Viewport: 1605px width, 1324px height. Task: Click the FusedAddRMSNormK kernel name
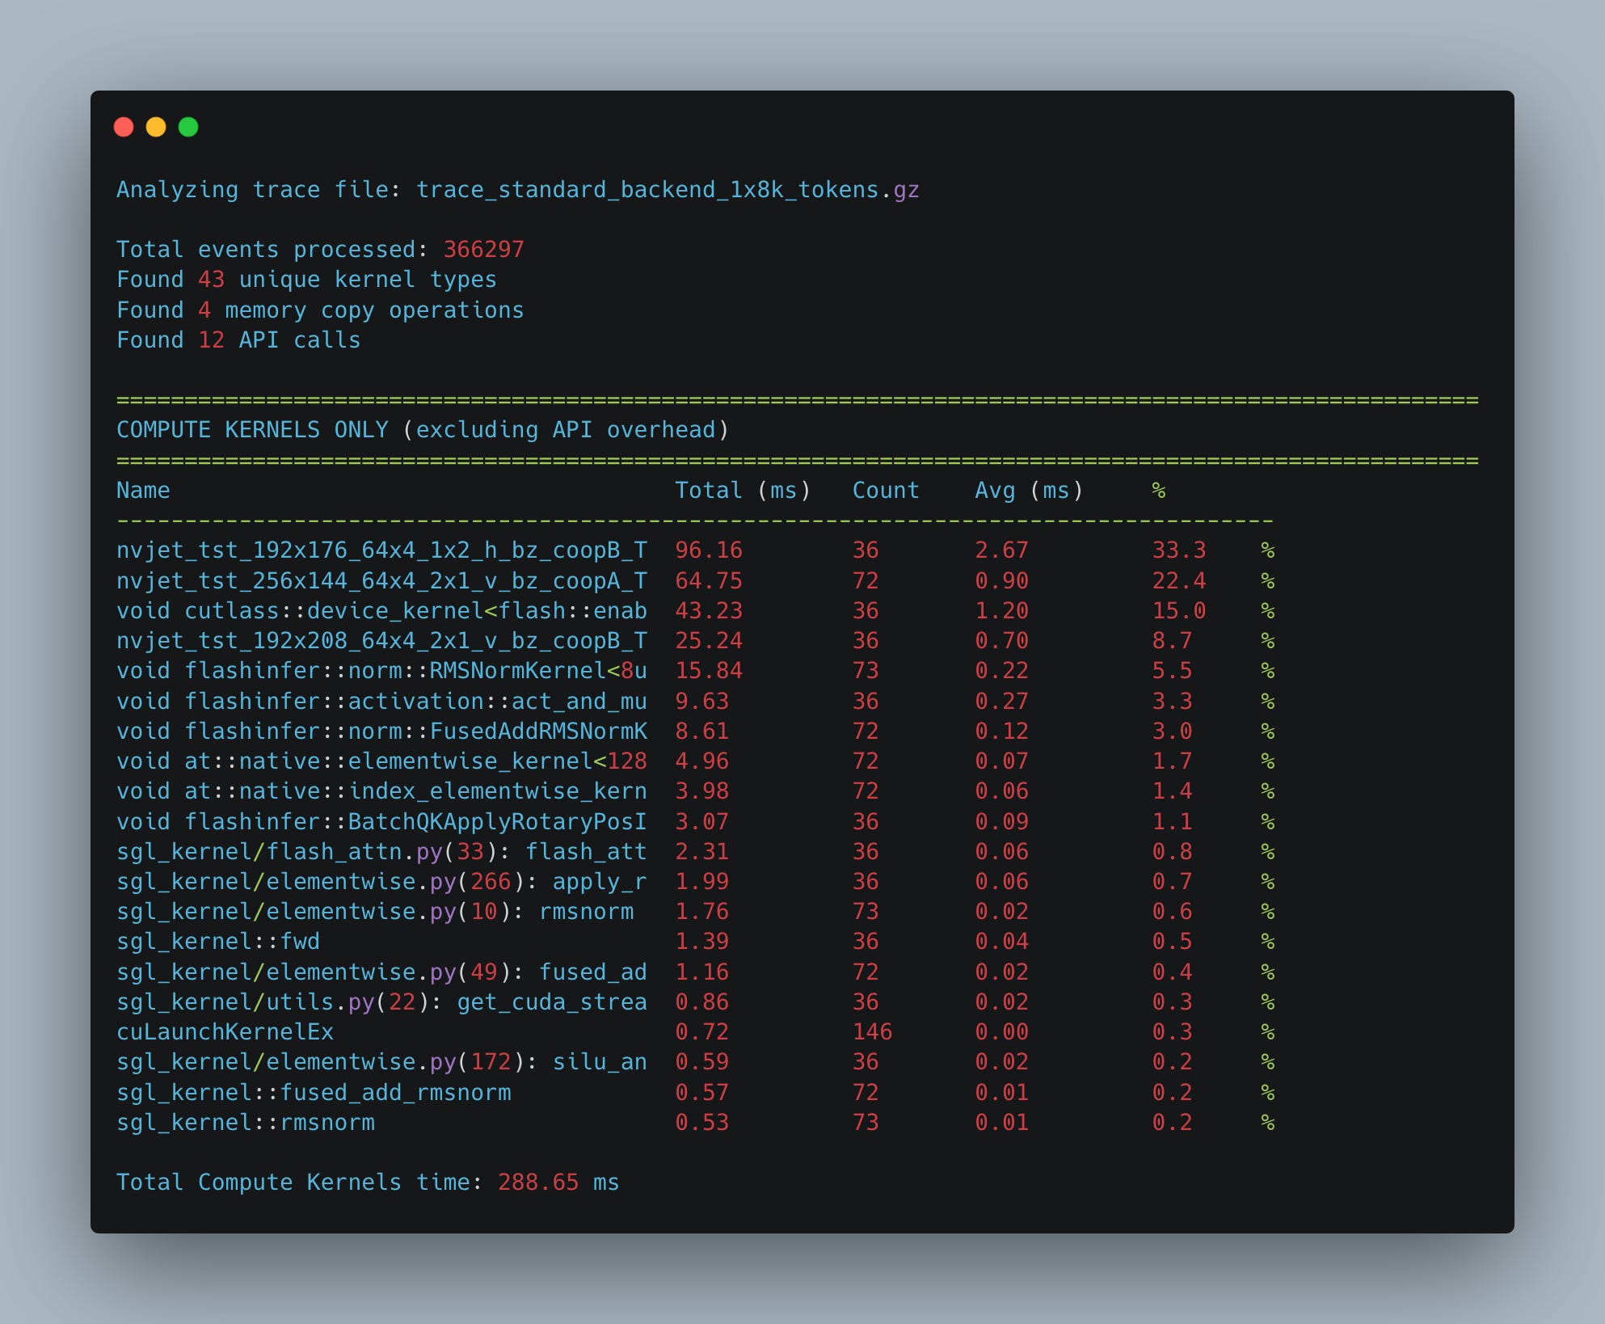pos(381,732)
